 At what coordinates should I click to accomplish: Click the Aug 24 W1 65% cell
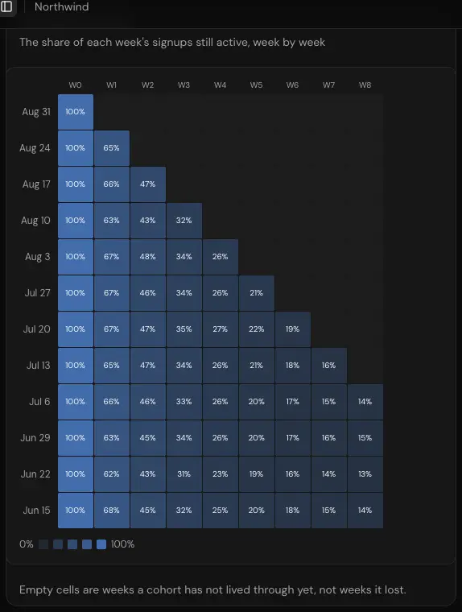pos(112,148)
